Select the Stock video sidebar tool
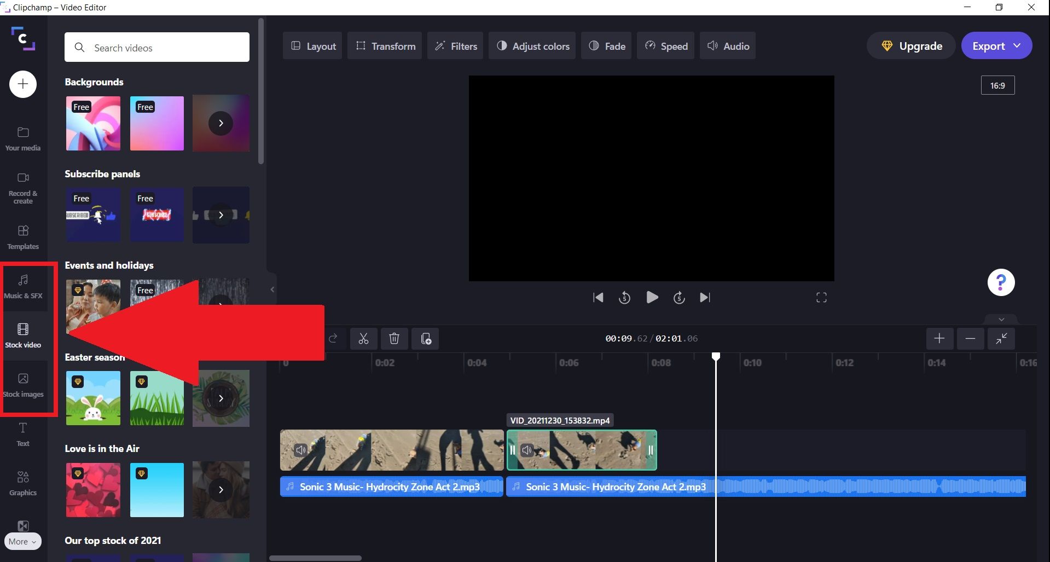The width and height of the screenshot is (1050, 562). [23, 335]
